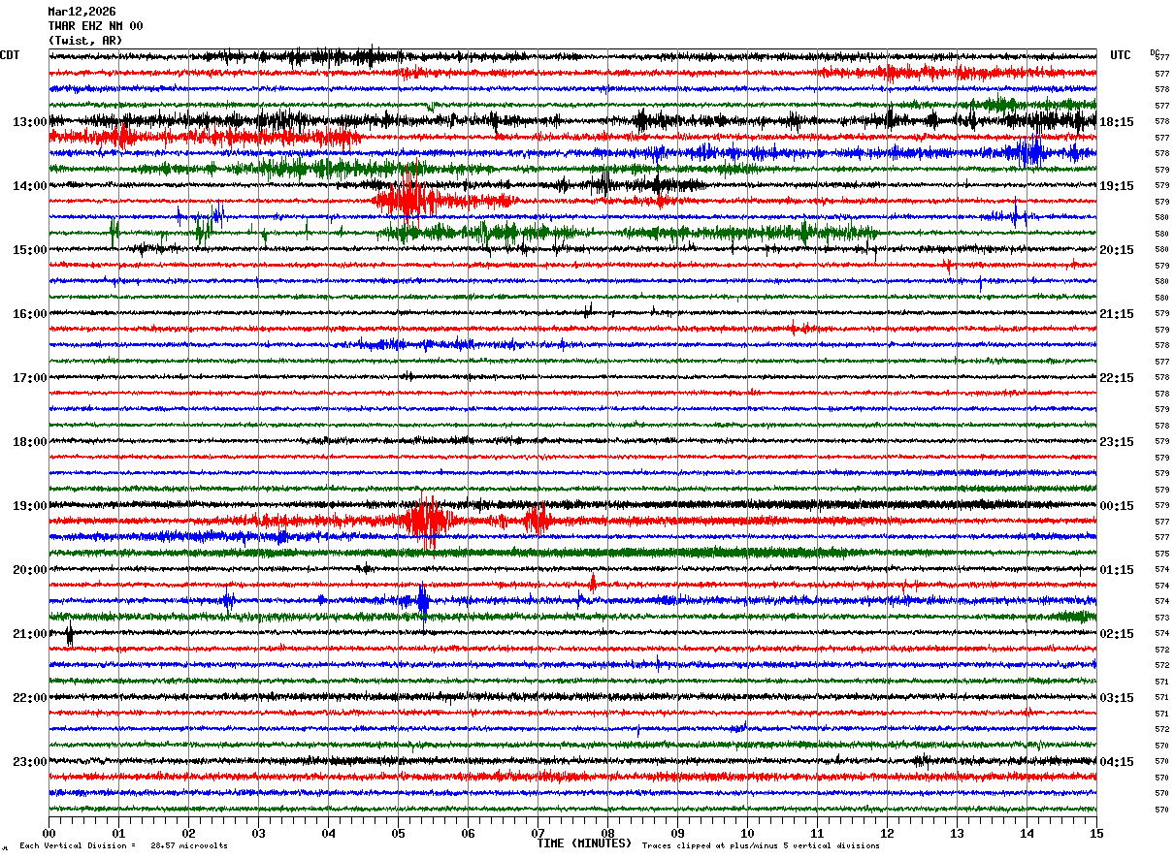Click the '23:00' CDT time label
The height and width of the screenshot is (859, 1174).
tap(30, 762)
